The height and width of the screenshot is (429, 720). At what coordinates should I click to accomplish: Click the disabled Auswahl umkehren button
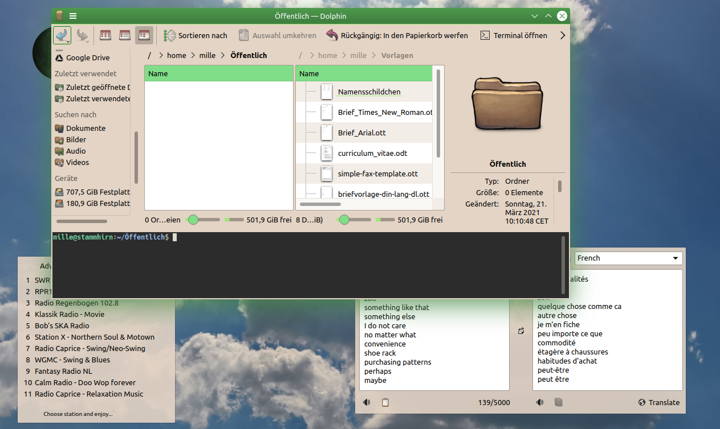277,35
